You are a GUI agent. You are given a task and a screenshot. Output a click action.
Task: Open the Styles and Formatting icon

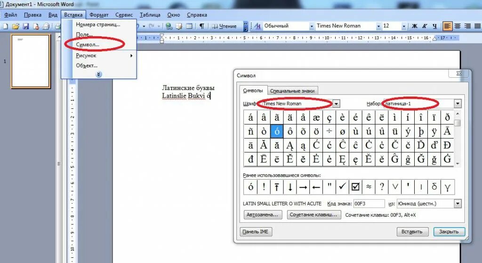click(x=257, y=26)
